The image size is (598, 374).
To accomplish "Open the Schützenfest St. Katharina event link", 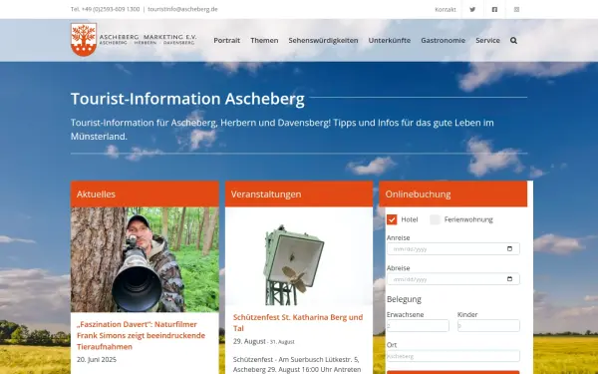I will (x=298, y=322).
